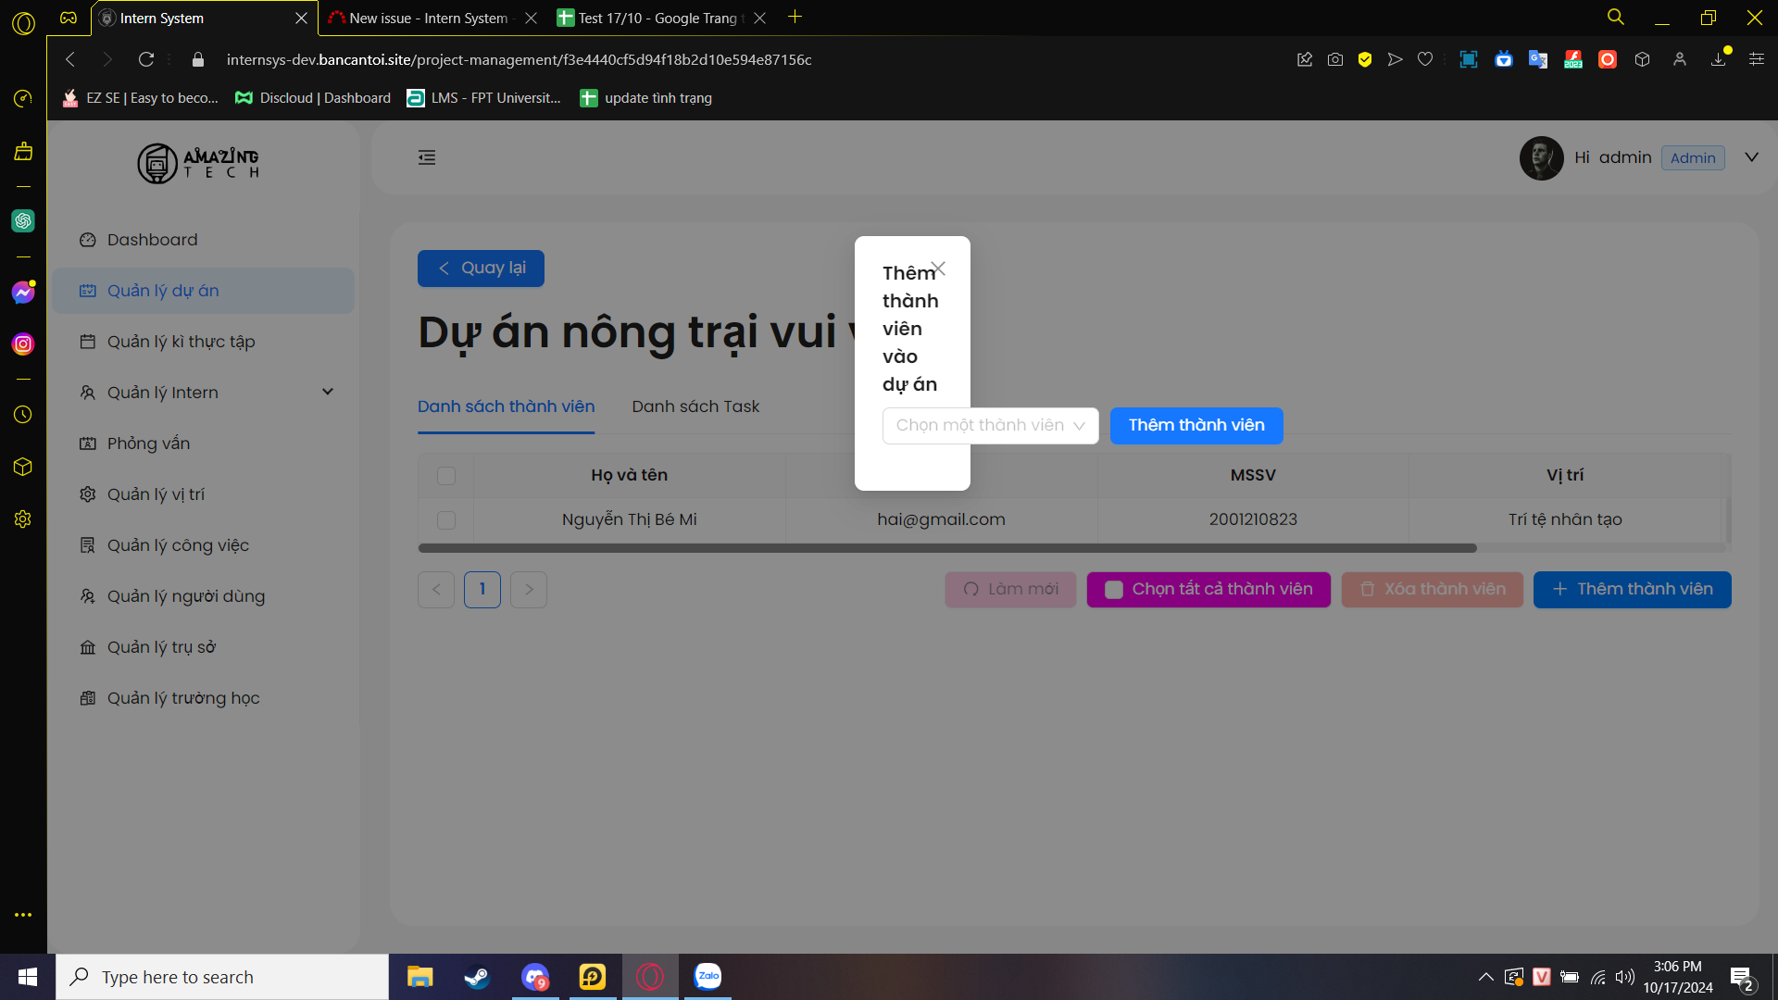Click the table horizontal scrollbar
The image size is (1778, 1000).
[946, 548]
